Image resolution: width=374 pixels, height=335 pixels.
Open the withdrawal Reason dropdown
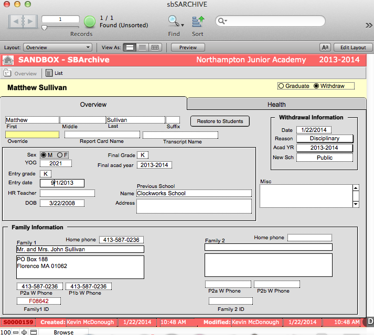click(x=324, y=139)
